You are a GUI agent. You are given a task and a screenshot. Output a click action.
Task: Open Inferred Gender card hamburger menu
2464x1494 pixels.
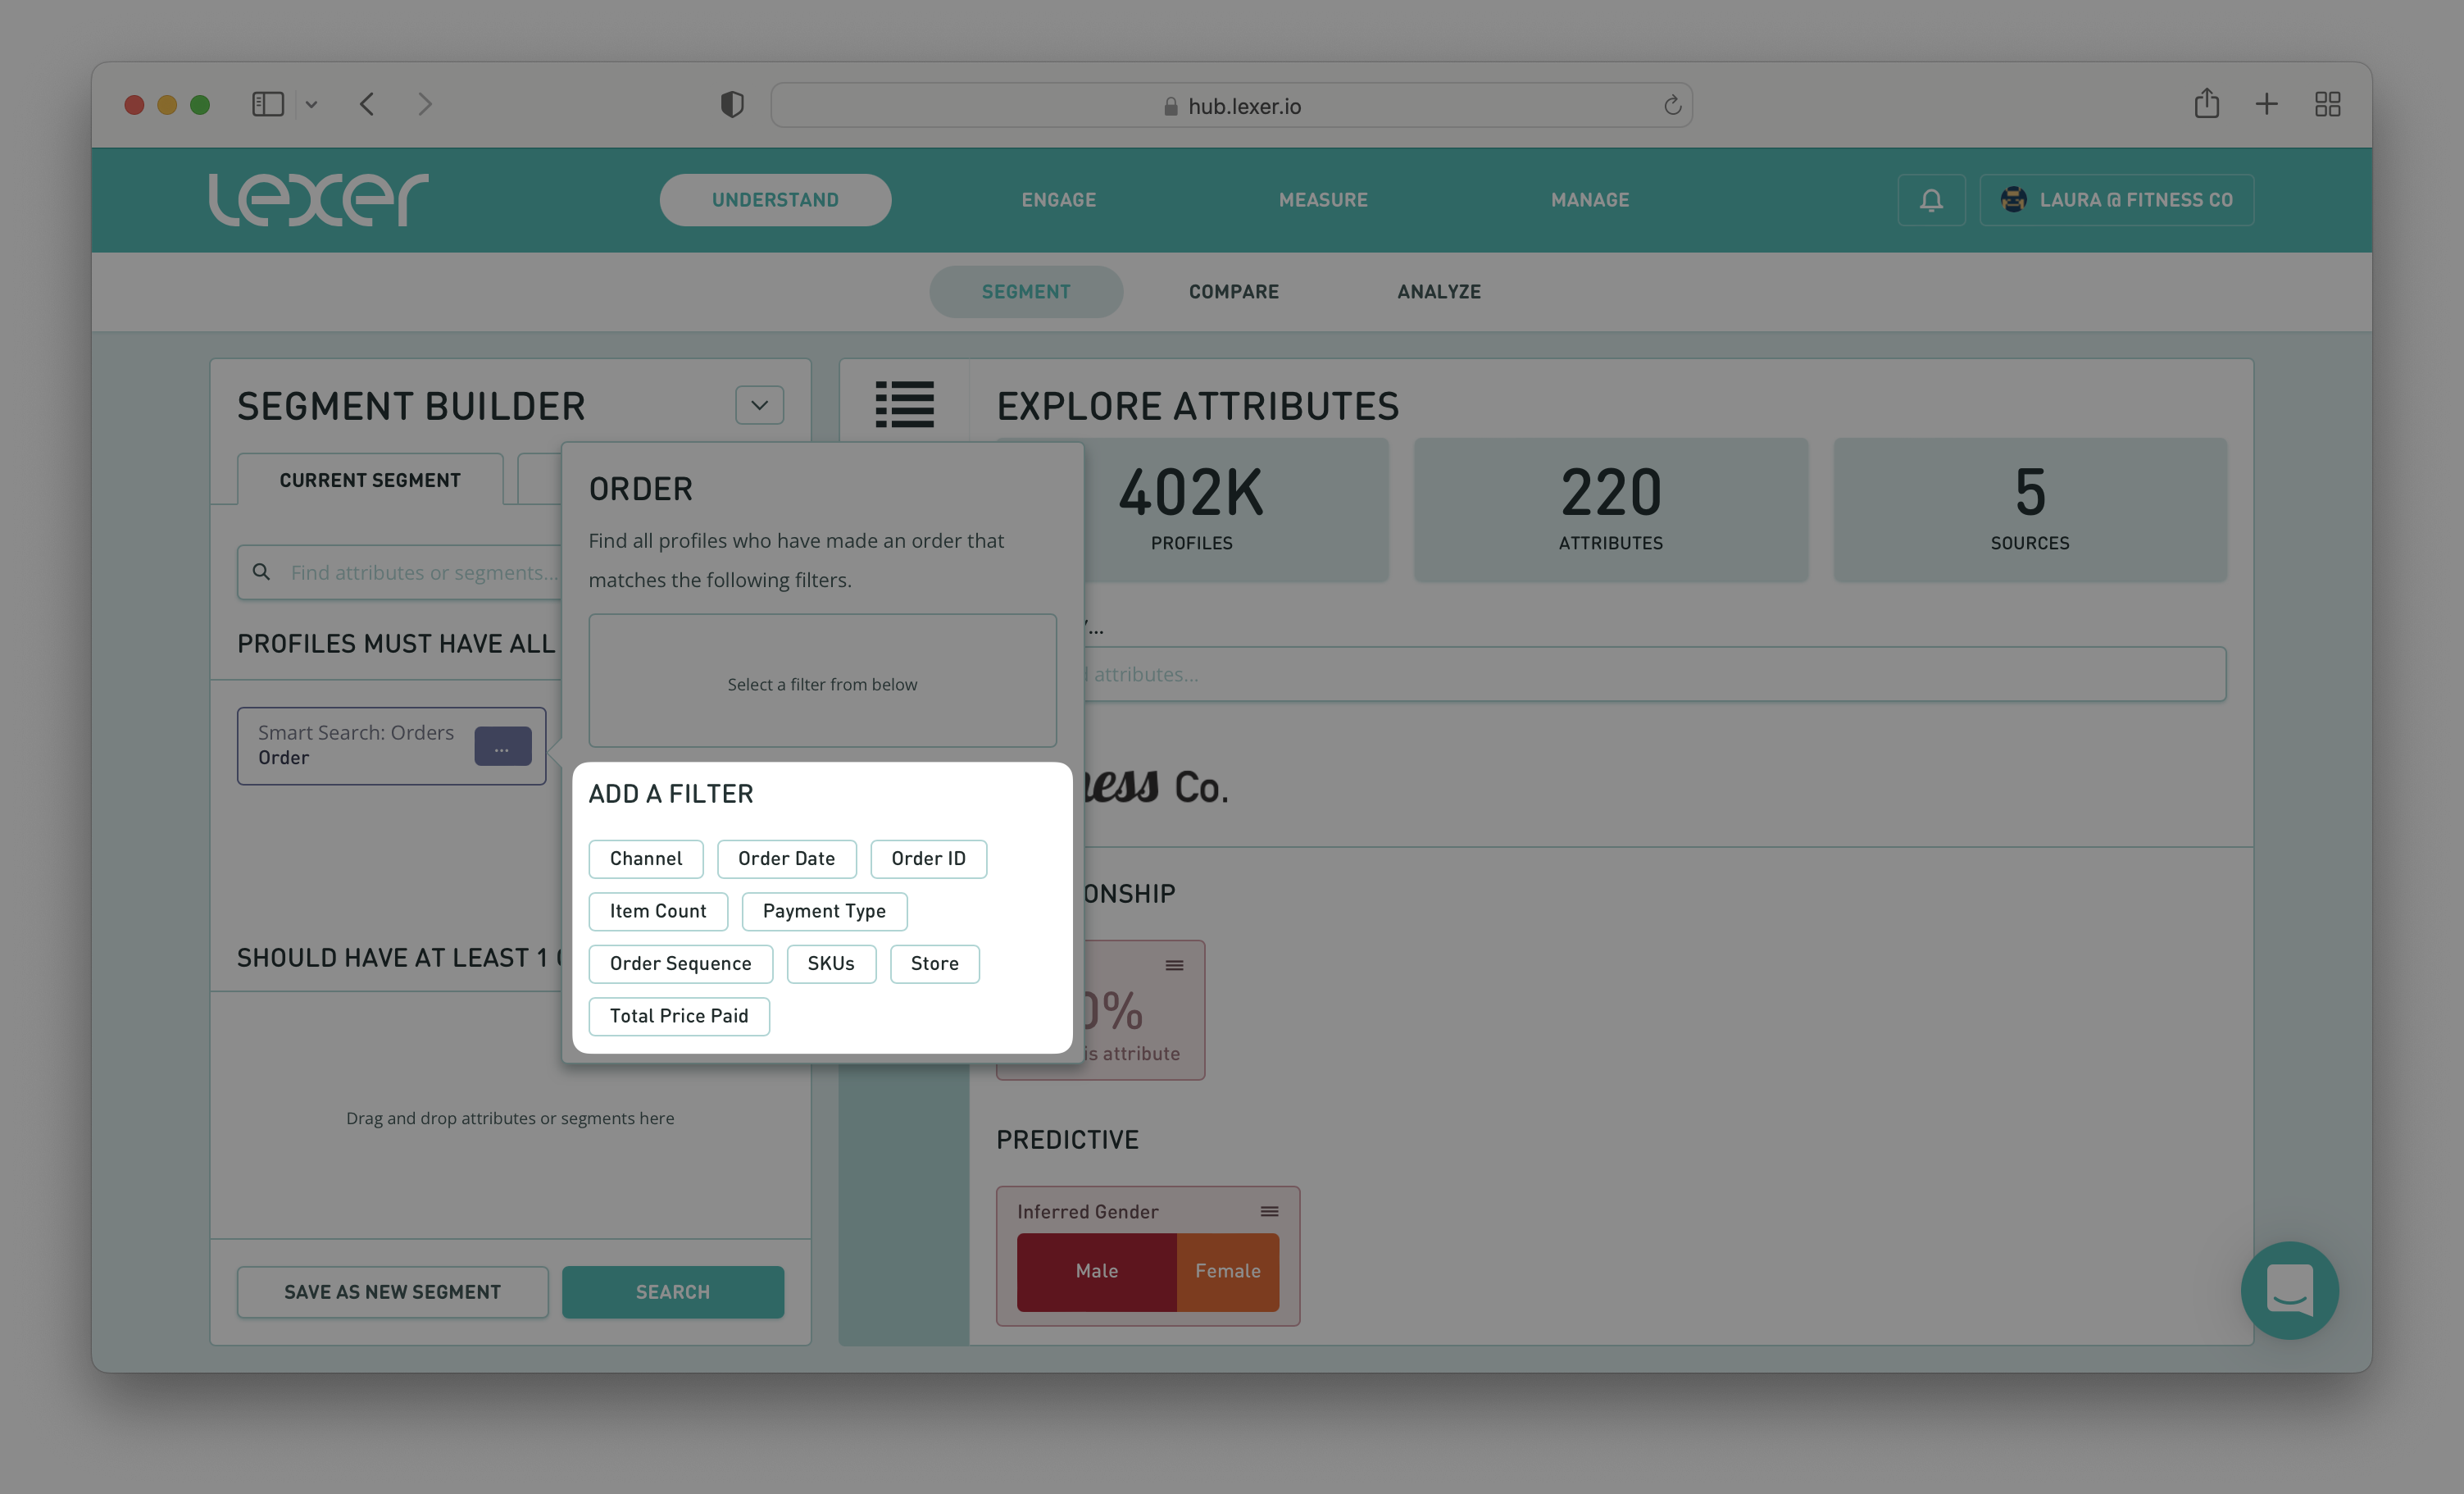1269,1211
